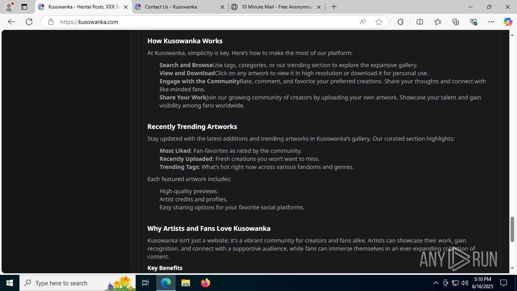Show hidden system tray icons
The image size is (517, 291).
coord(435,283)
